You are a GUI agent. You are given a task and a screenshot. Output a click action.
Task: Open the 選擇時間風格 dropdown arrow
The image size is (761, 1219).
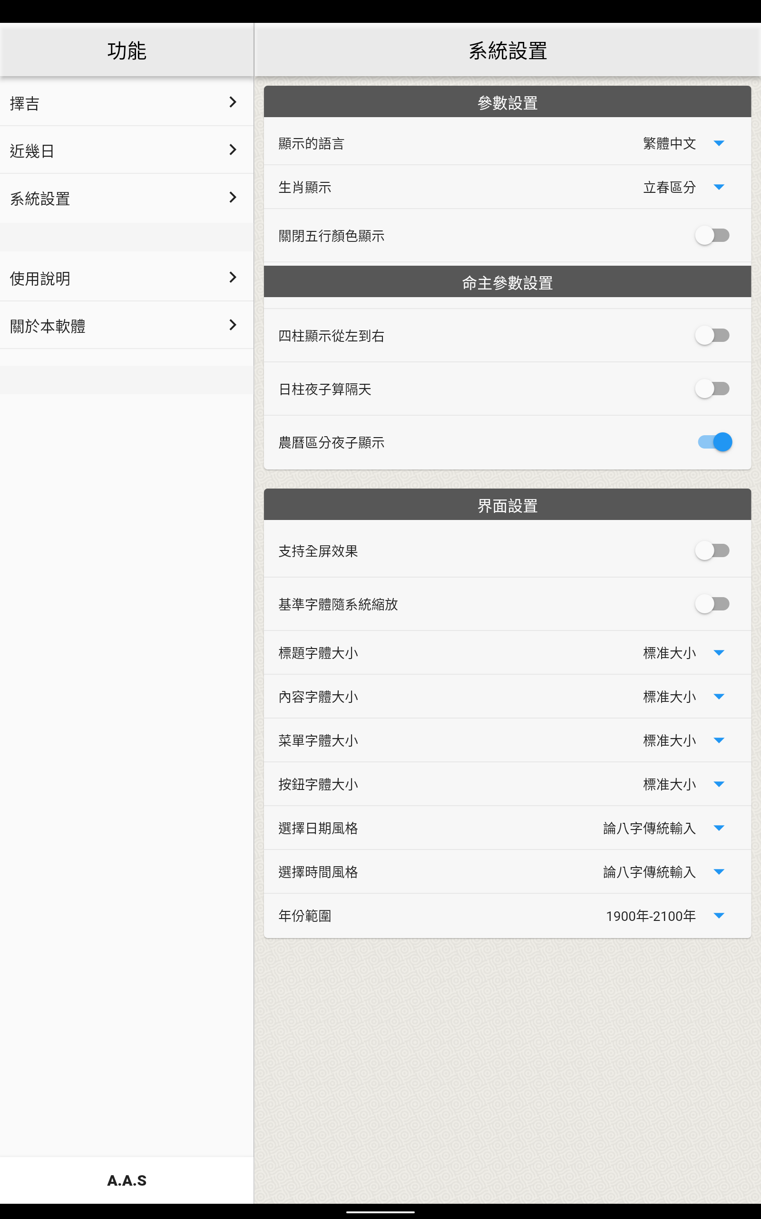[x=719, y=872]
